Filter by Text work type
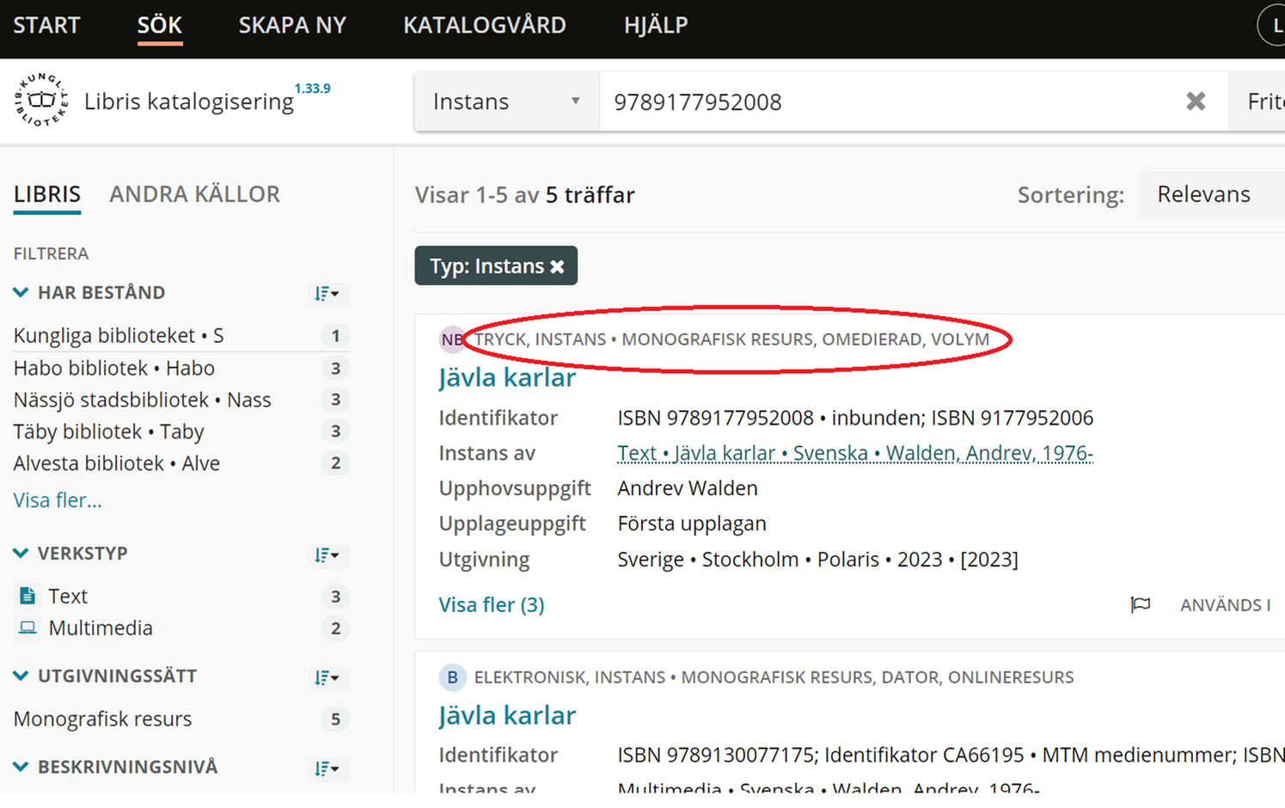1285x808 pixels. click(181, 596)
